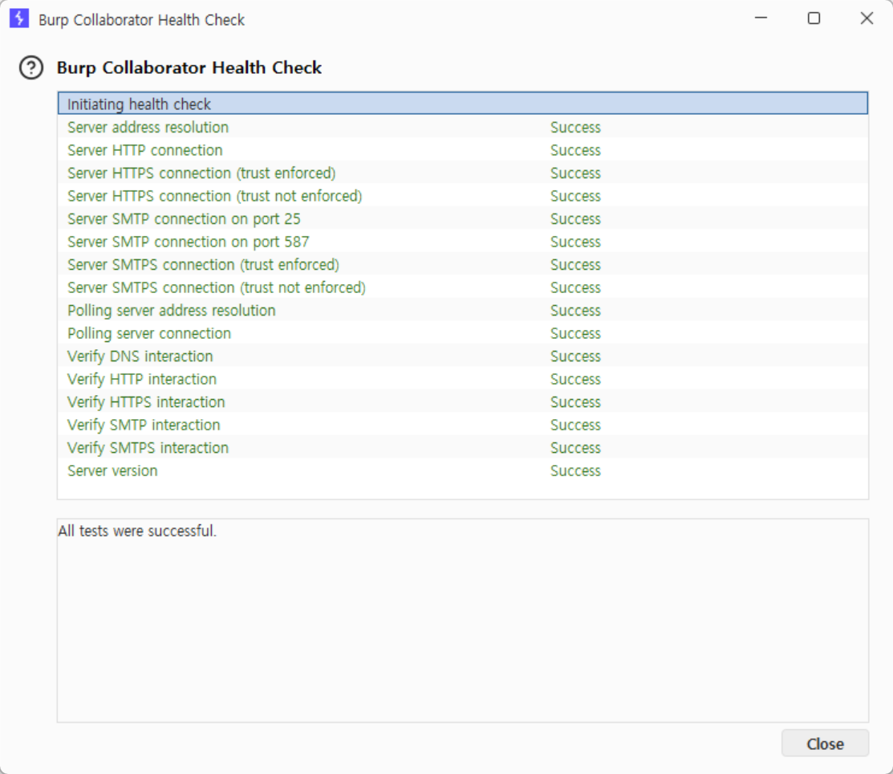Image resolution: width=893 pixels, height=774 pixels.
Task: Click Success status for Server address resolution
Action: coord(575,127)
